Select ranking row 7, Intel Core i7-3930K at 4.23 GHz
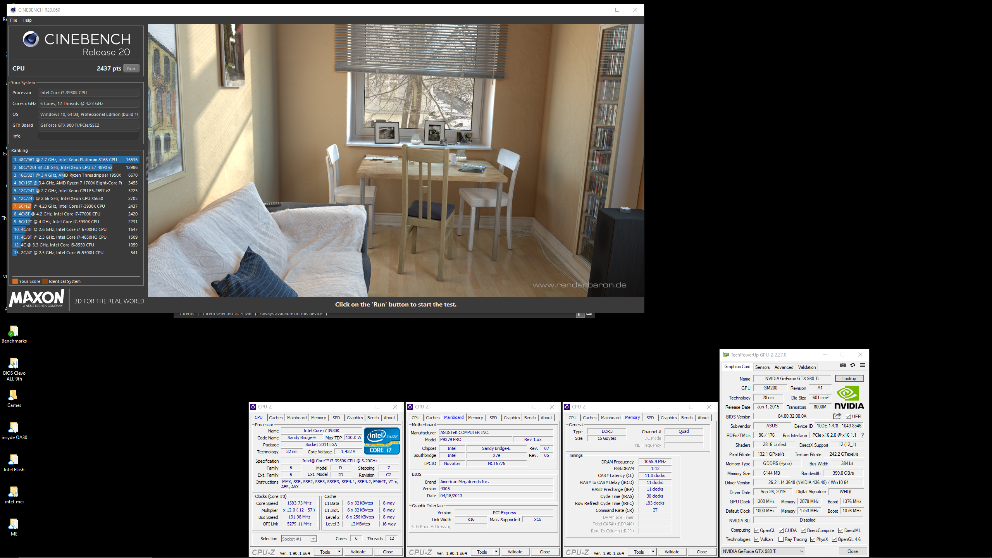The width and height of the screenshot is (992, 558). [76, 206]
